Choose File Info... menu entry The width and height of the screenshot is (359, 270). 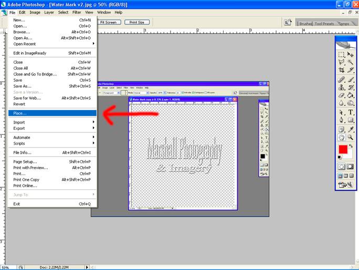click(x=52, y=152)
